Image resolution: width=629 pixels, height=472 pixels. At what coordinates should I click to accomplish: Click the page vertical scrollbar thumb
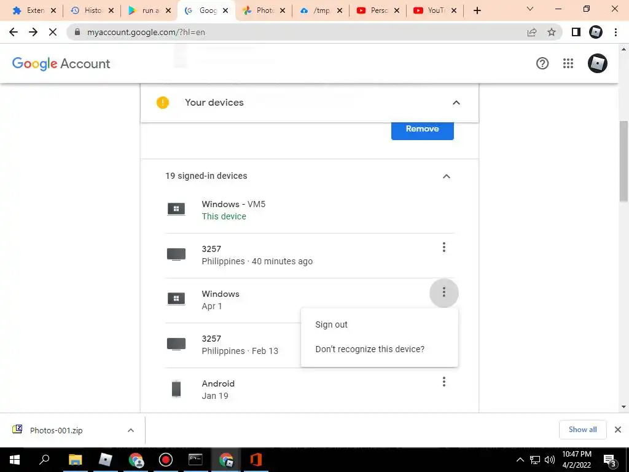tap(623, 162)
